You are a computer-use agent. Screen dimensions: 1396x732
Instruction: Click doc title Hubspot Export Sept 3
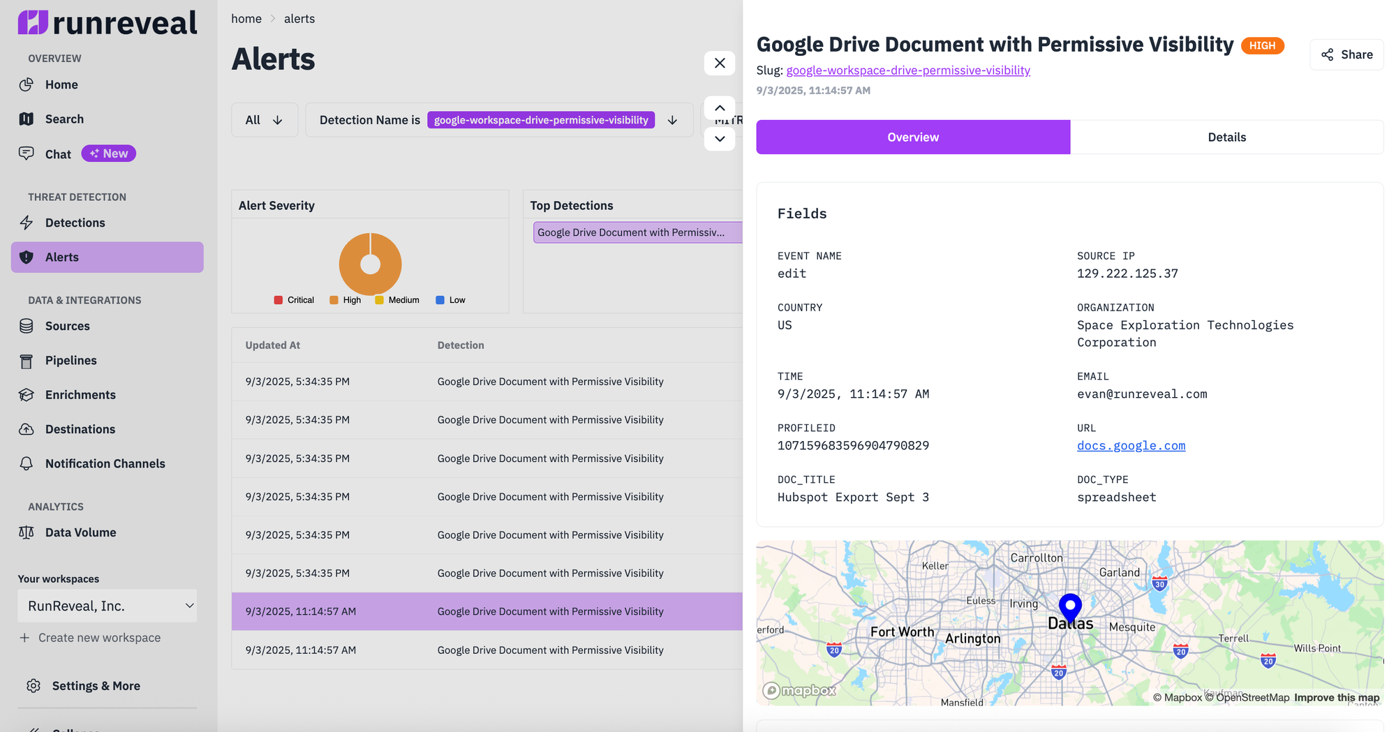pos(853,497)
